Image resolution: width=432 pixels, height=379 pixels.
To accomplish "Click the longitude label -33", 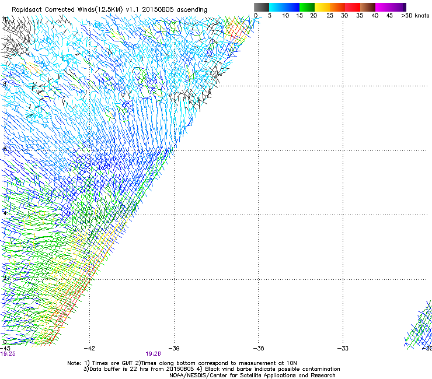I will [343, 349].
